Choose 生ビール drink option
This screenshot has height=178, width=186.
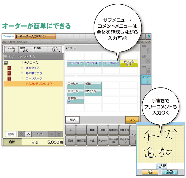(x=76, y=93)
